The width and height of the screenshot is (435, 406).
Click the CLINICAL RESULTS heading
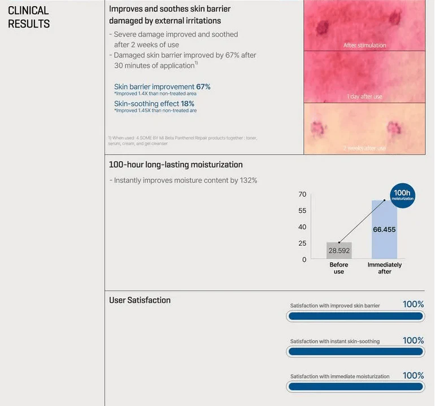coord(29,17)
